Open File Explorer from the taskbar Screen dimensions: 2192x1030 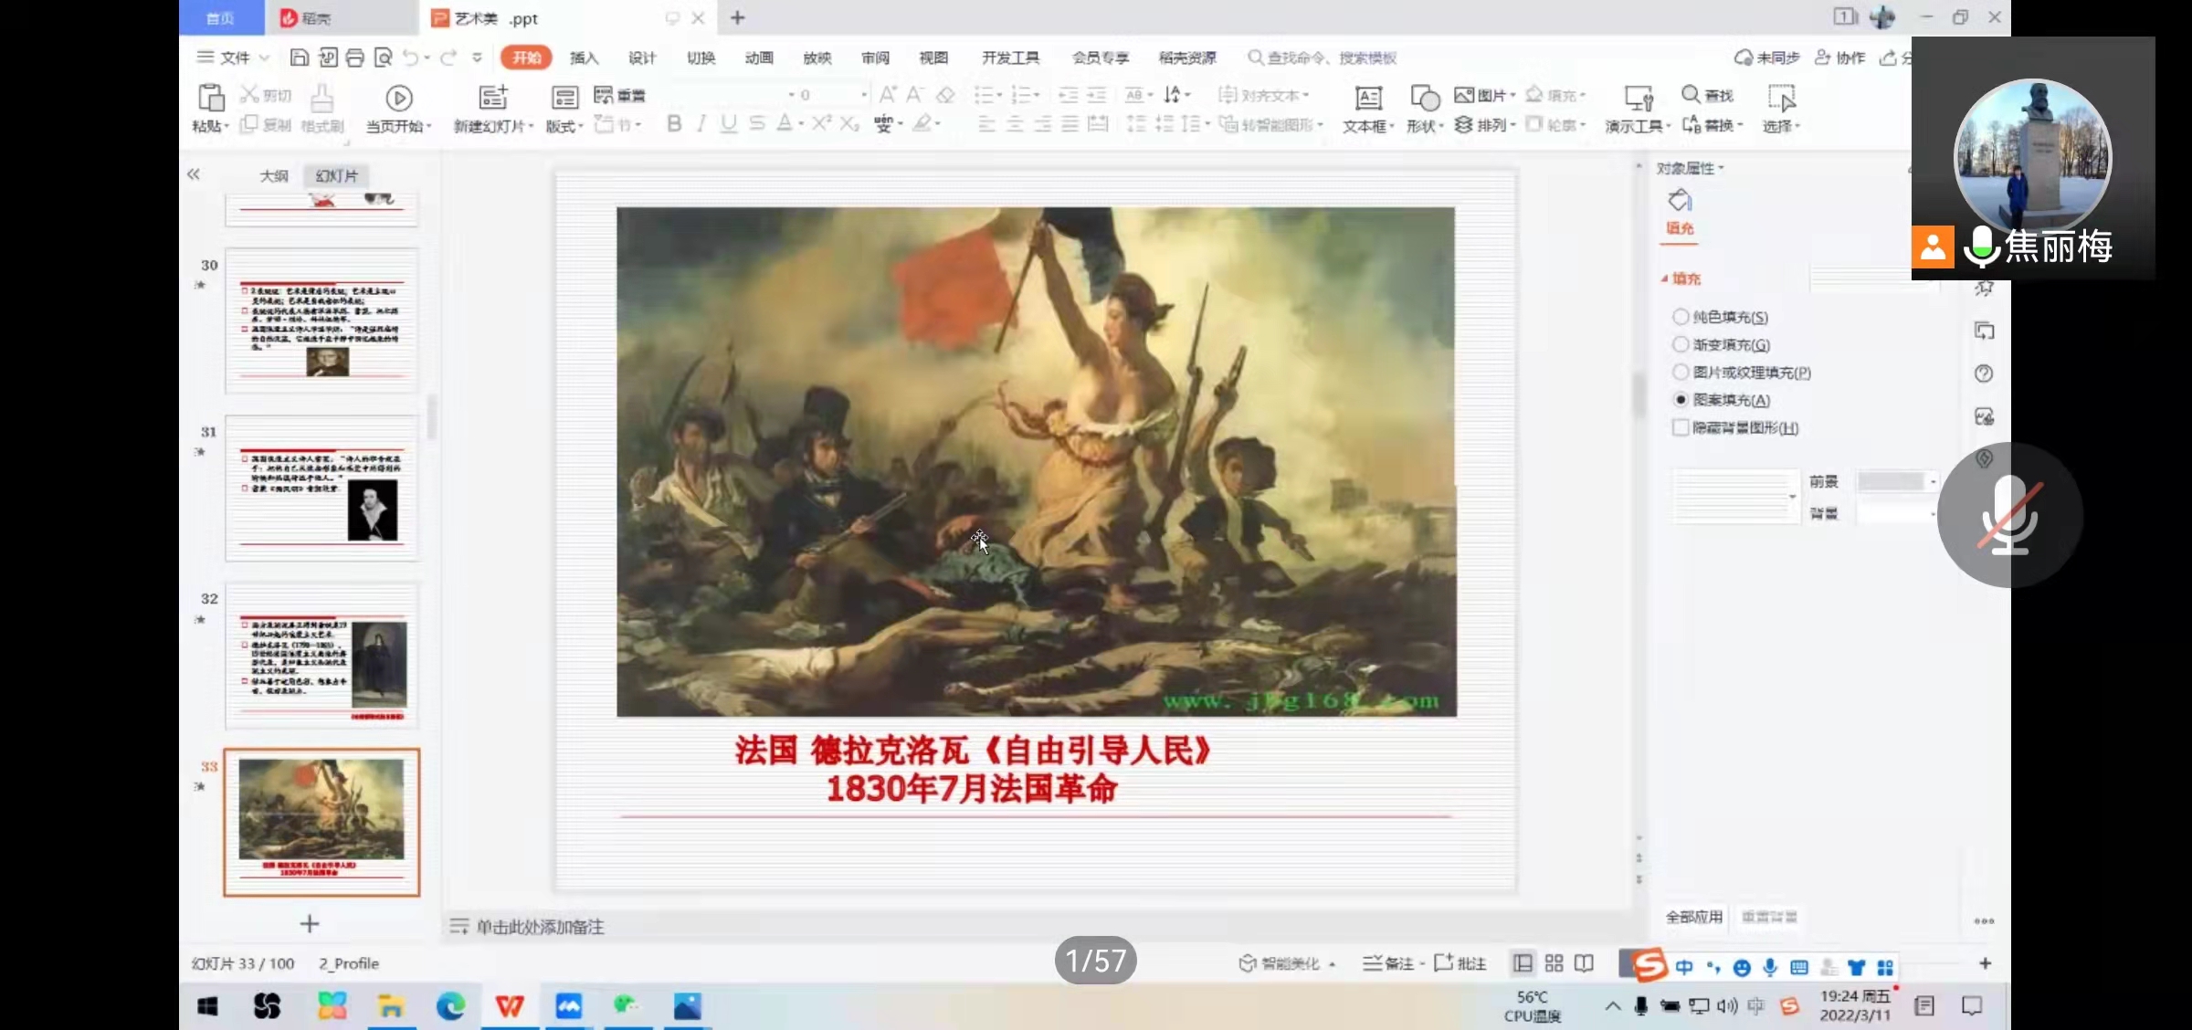[x=391, y=1006]
